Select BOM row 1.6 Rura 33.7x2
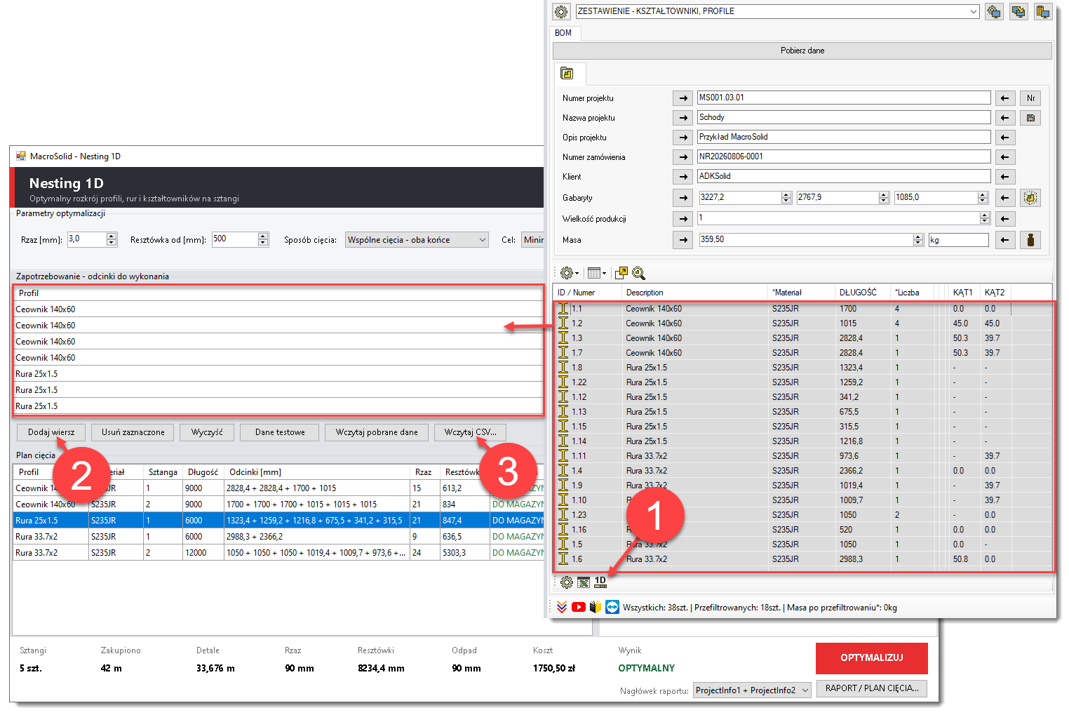Screen dimensions: 1069x722 804,559
